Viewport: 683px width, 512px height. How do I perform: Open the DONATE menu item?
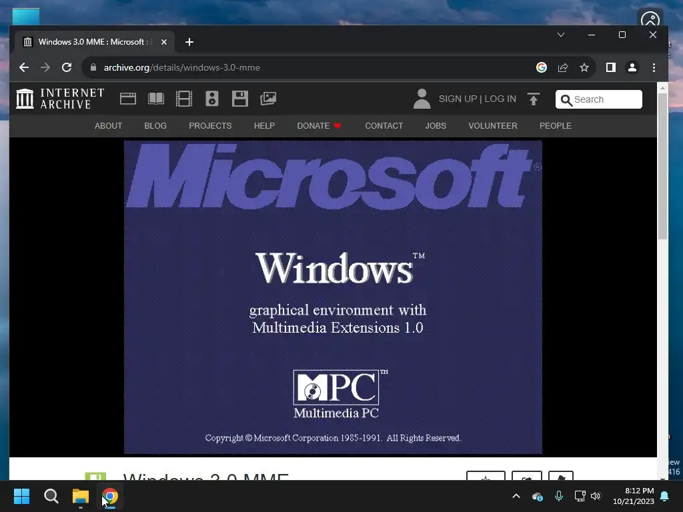point(319,126)
